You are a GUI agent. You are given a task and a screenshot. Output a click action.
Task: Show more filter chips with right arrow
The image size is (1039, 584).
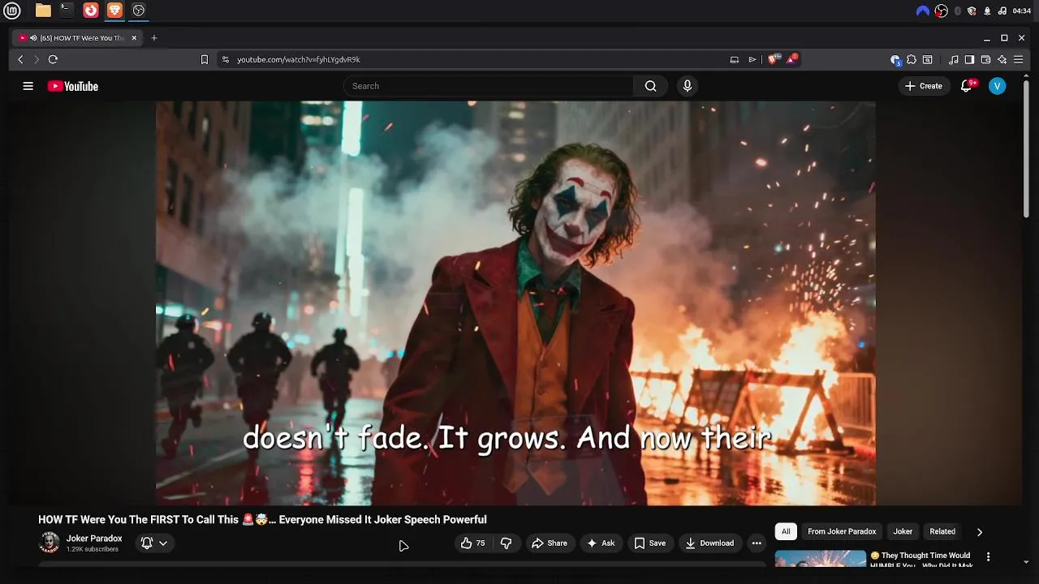click(979, 532)
